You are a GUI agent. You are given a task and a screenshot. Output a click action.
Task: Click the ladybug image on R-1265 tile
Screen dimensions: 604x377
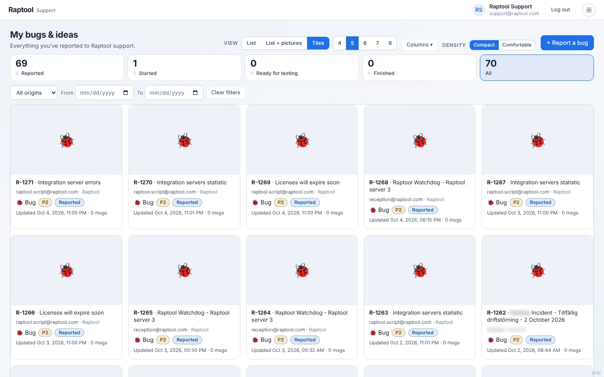click(185, 271)
